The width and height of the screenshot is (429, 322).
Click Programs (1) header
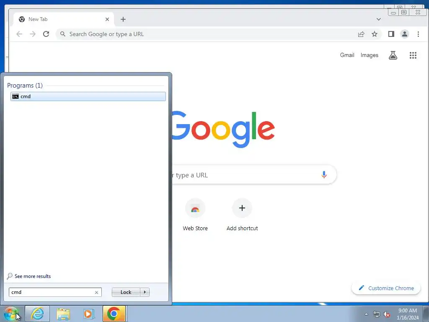point(25,86)
